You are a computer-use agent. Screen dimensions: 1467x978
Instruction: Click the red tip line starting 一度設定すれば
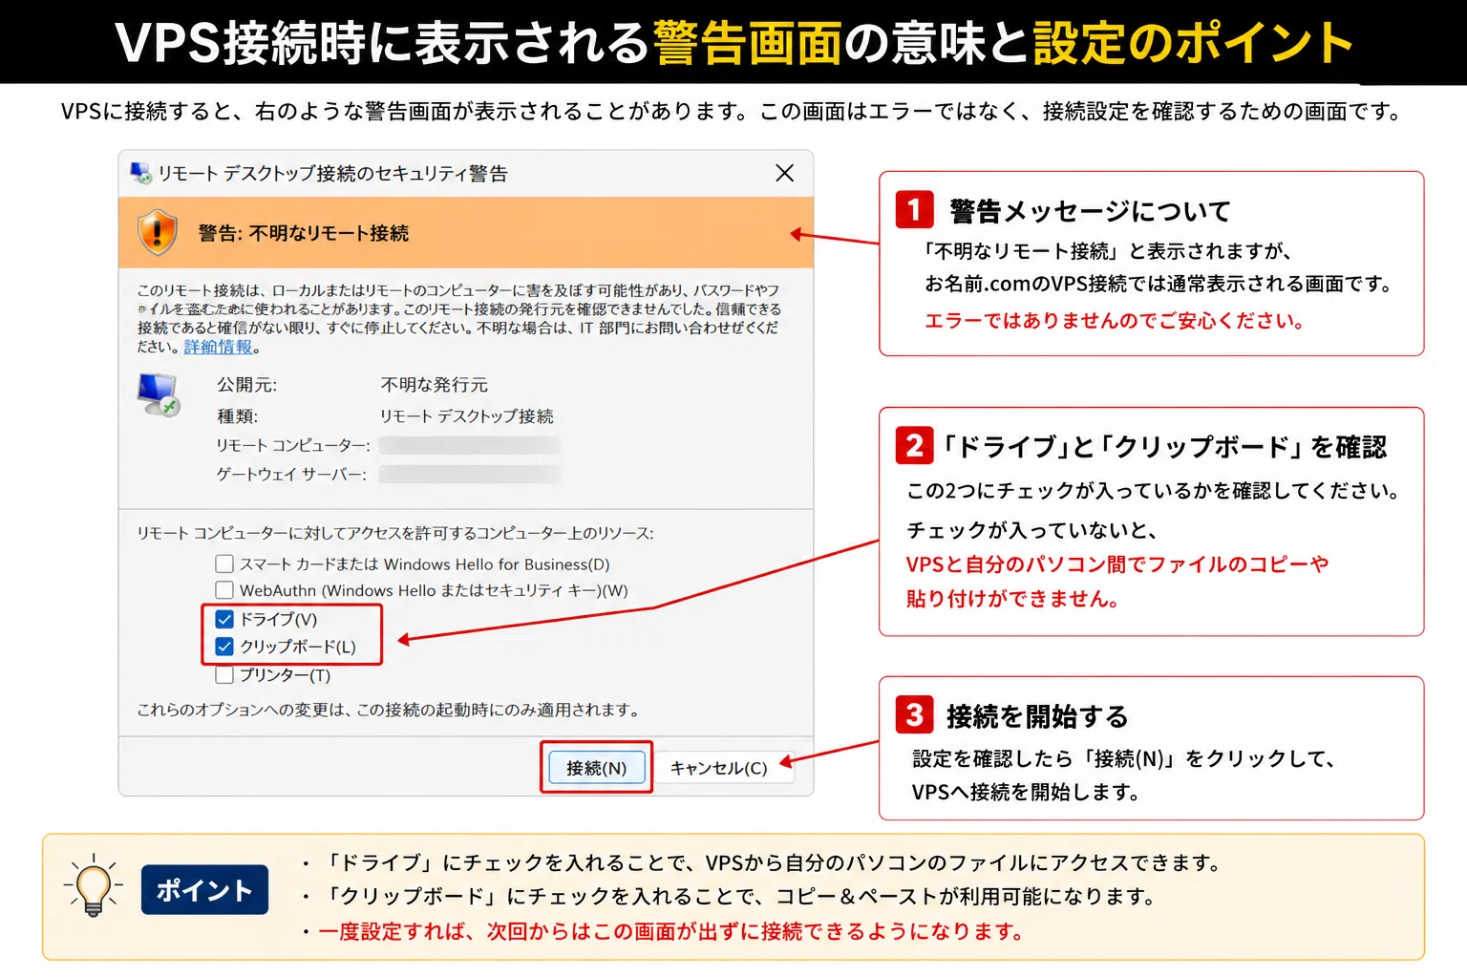point(671,931)
